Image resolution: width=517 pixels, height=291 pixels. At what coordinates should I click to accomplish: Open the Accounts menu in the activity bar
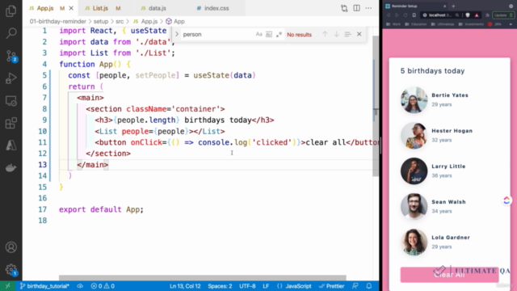pyautogui.click(x=11, y=247)
